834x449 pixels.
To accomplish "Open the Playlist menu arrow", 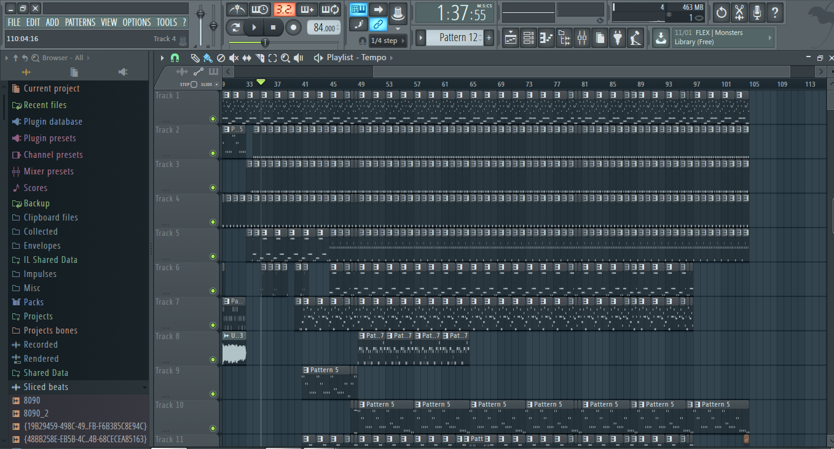I will tap(162, 58).
